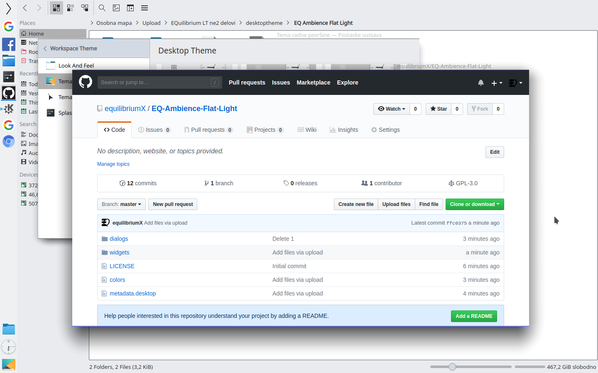
Task: Click the GitHub octocat logo in the header
Action: 86,82
